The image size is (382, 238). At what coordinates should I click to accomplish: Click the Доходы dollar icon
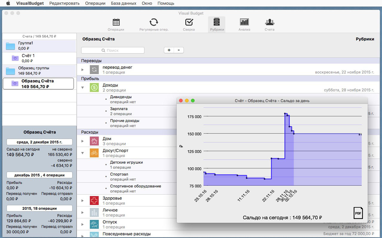coord(94,87)
